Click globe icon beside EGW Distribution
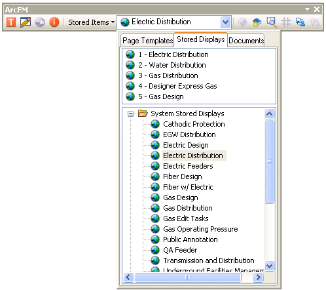 click(x=155, y=135)
